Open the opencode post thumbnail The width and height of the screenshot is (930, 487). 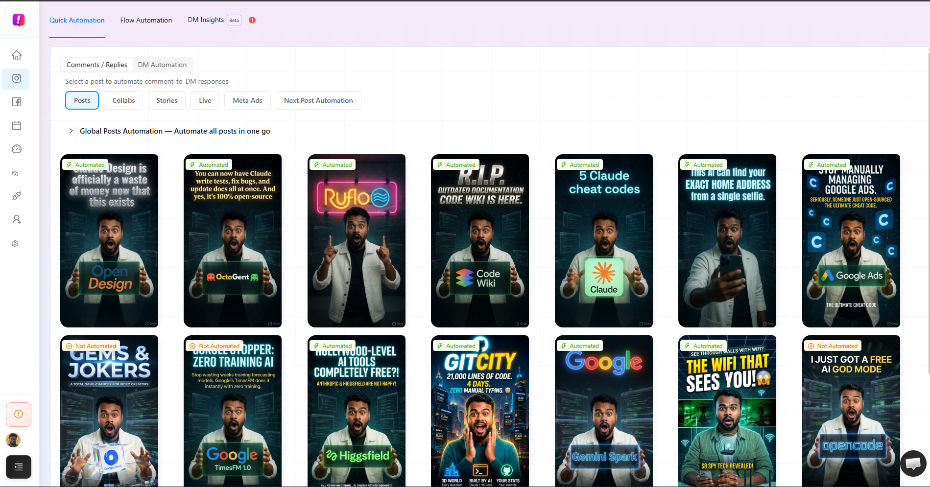pyautogui.click(x=851, y=411)
